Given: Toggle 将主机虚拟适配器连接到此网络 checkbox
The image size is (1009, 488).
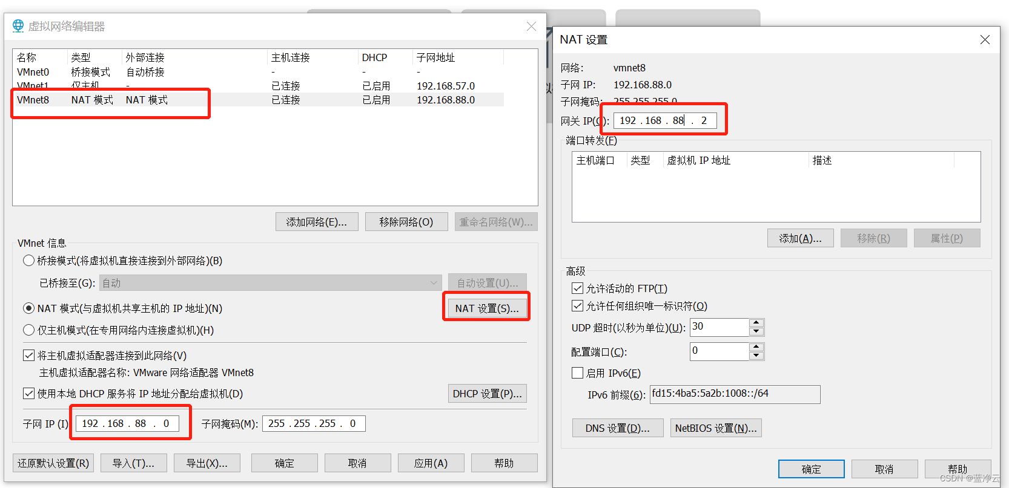Looking at the screenshot, I should click(x=28, y=356).
